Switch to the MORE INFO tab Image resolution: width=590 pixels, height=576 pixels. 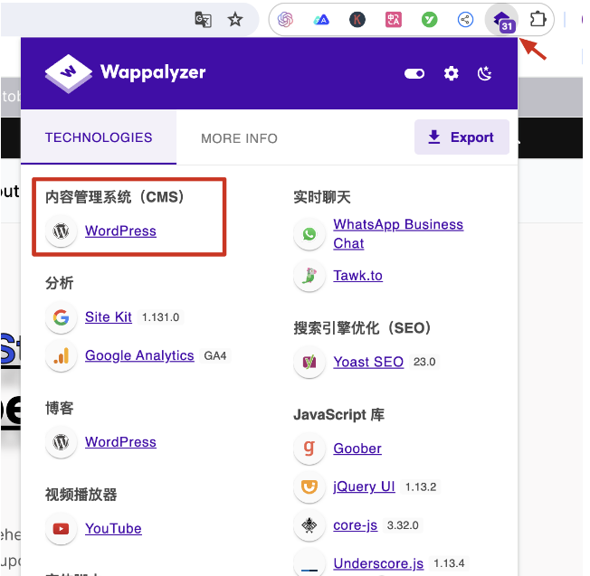[x=239, y=138]
